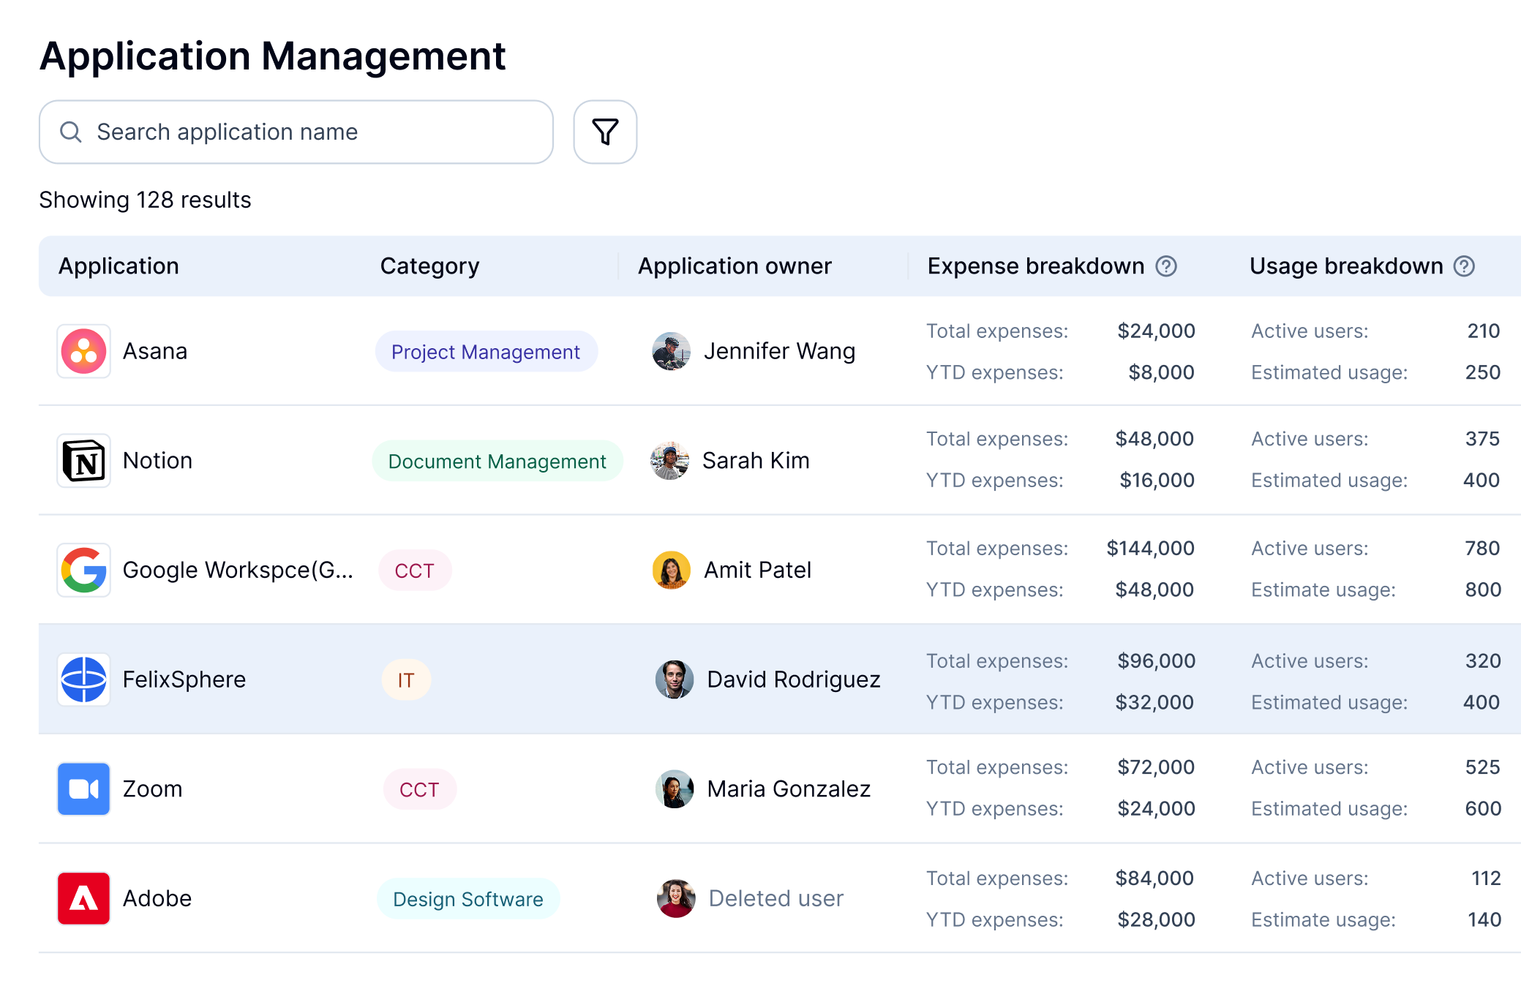This screenshot has height=1005, width=1521.
Task: Click the Zoom camera logo
Action: point(83,788)
